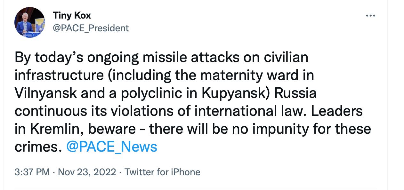Click the word "Vilnyansk" in the tweet
This screenshot has width=404, height=190.
(46, 93)
